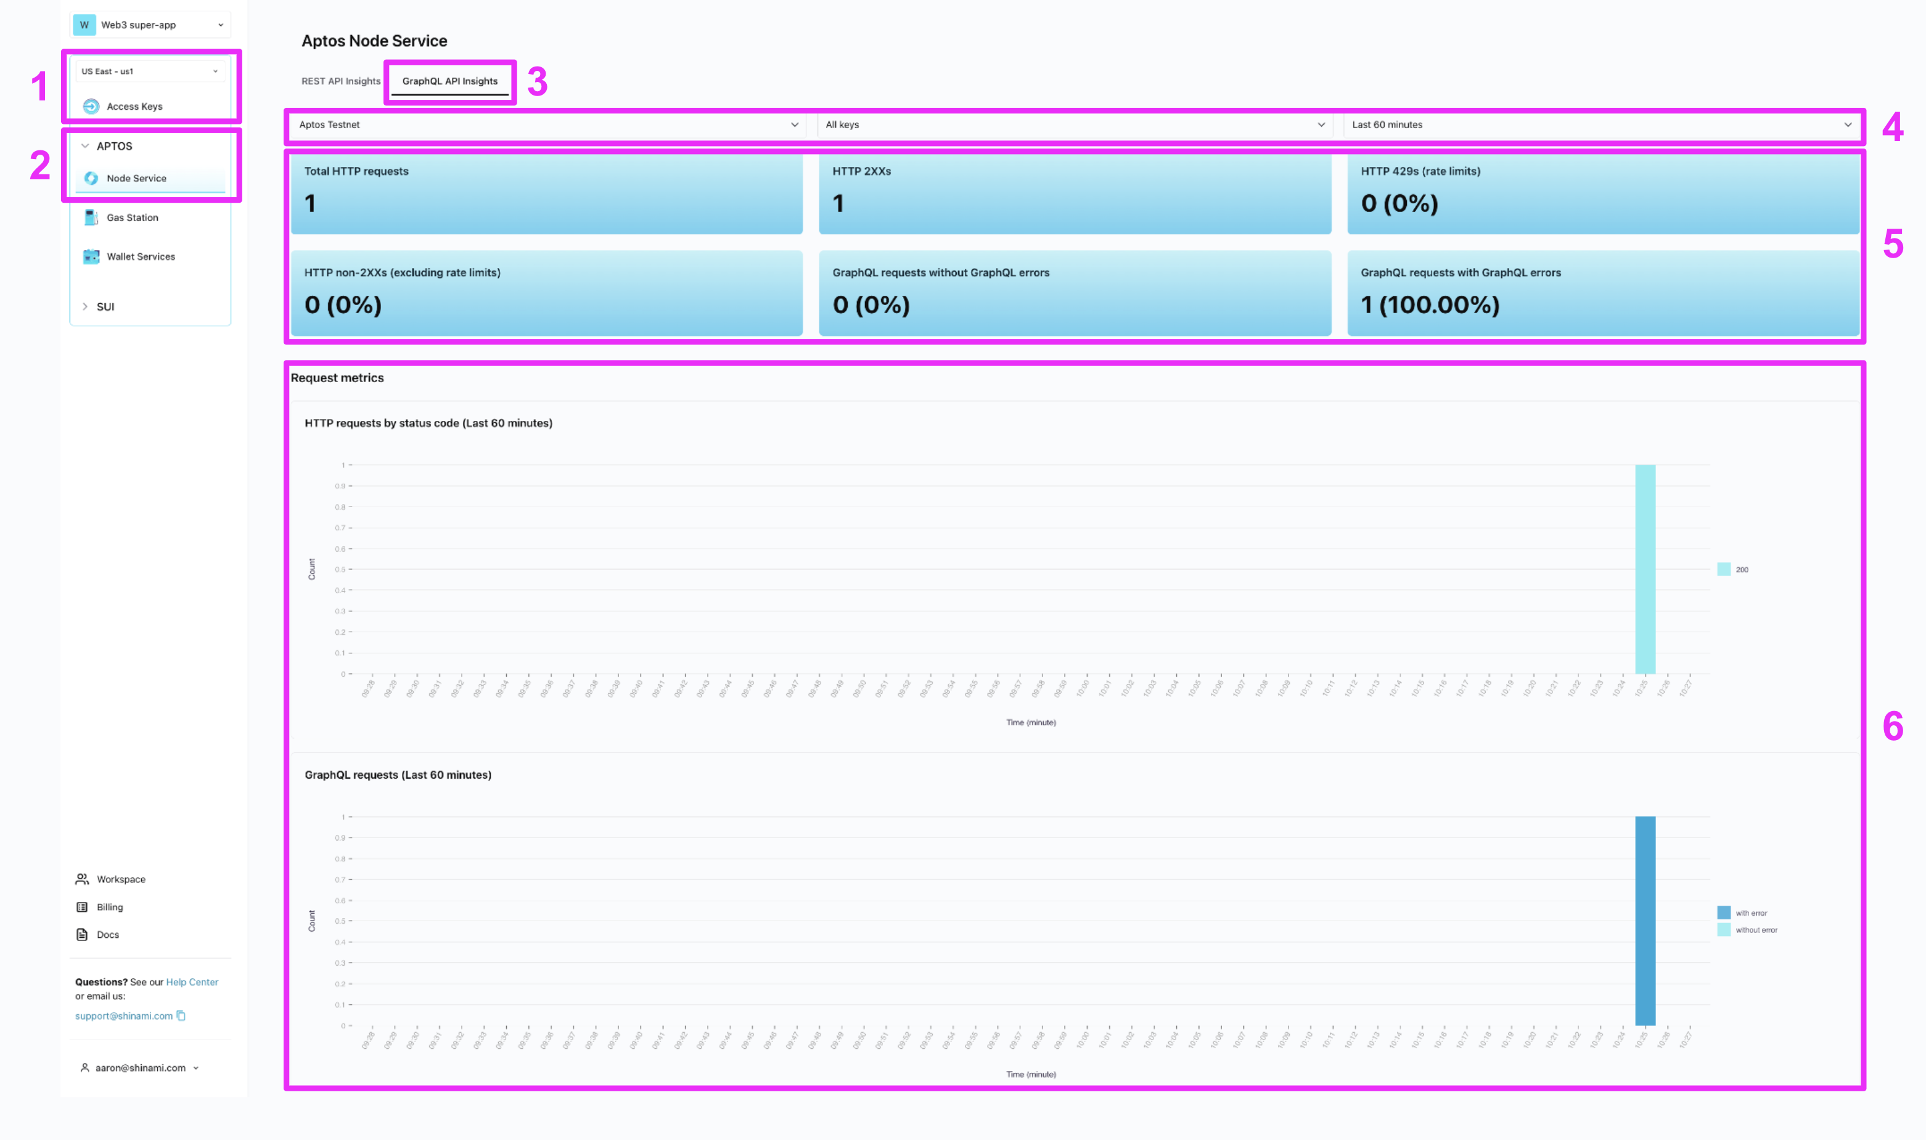Toggle the 'without error' legend entry
The width and height of the screenshot is (1926, 1140).
tap(1748, 929)
